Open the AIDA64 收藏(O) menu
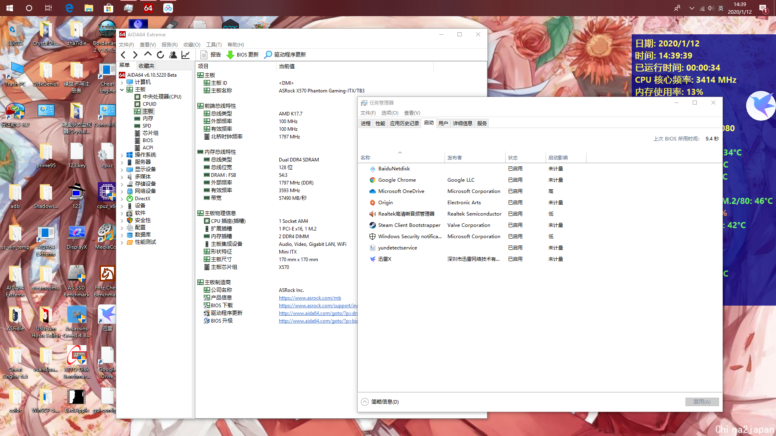Image resolution: width=776 pixels, height=436 pixels. 192,45
